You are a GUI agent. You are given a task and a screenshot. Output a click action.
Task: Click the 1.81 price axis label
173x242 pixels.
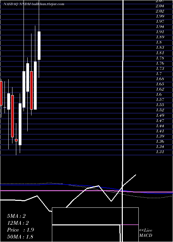[x=160, y=53]
